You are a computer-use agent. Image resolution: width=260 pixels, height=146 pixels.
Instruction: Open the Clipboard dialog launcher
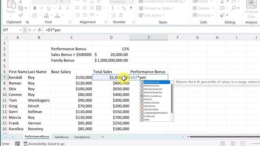(27, 22)
